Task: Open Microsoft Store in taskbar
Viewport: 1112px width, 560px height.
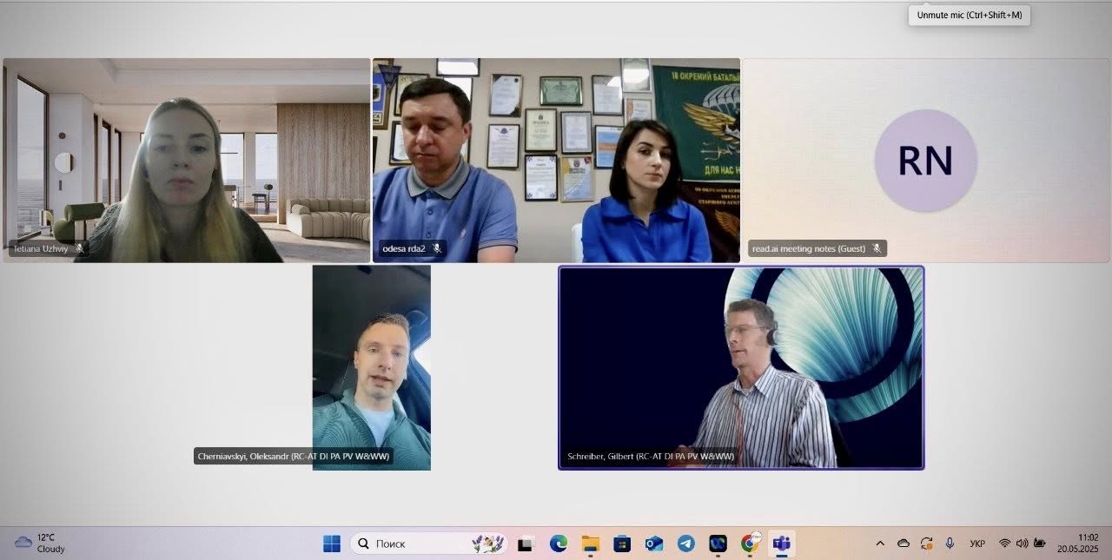Action: (x=622, y=544)
